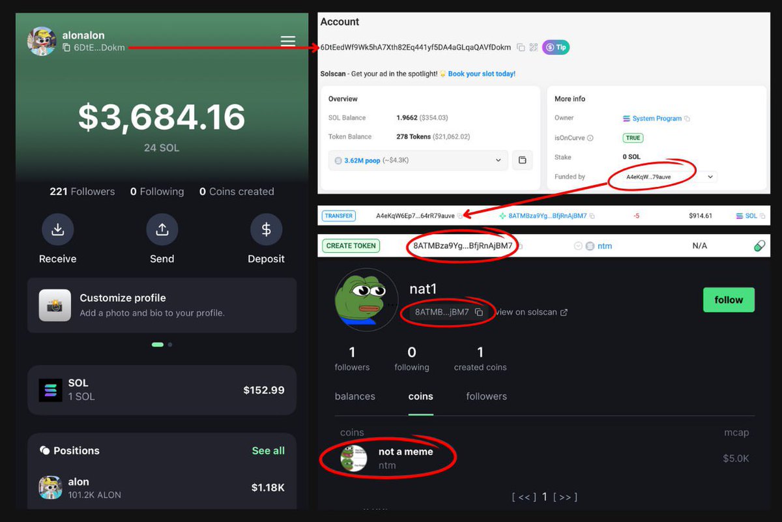This screenshot has height=522, width=782.
Task: Copy the 8ATMB...jBM7 profile address
Action: coord(479,312)
